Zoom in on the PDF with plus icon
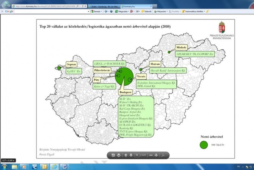The height and width of the screenshot is (170, 254). [156, 155]
